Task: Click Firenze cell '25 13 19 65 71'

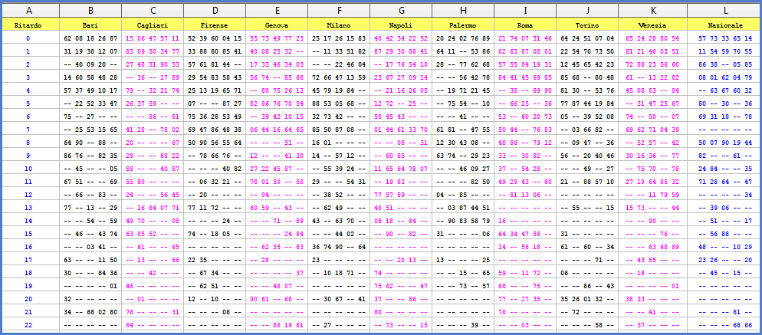Action: 215,90
